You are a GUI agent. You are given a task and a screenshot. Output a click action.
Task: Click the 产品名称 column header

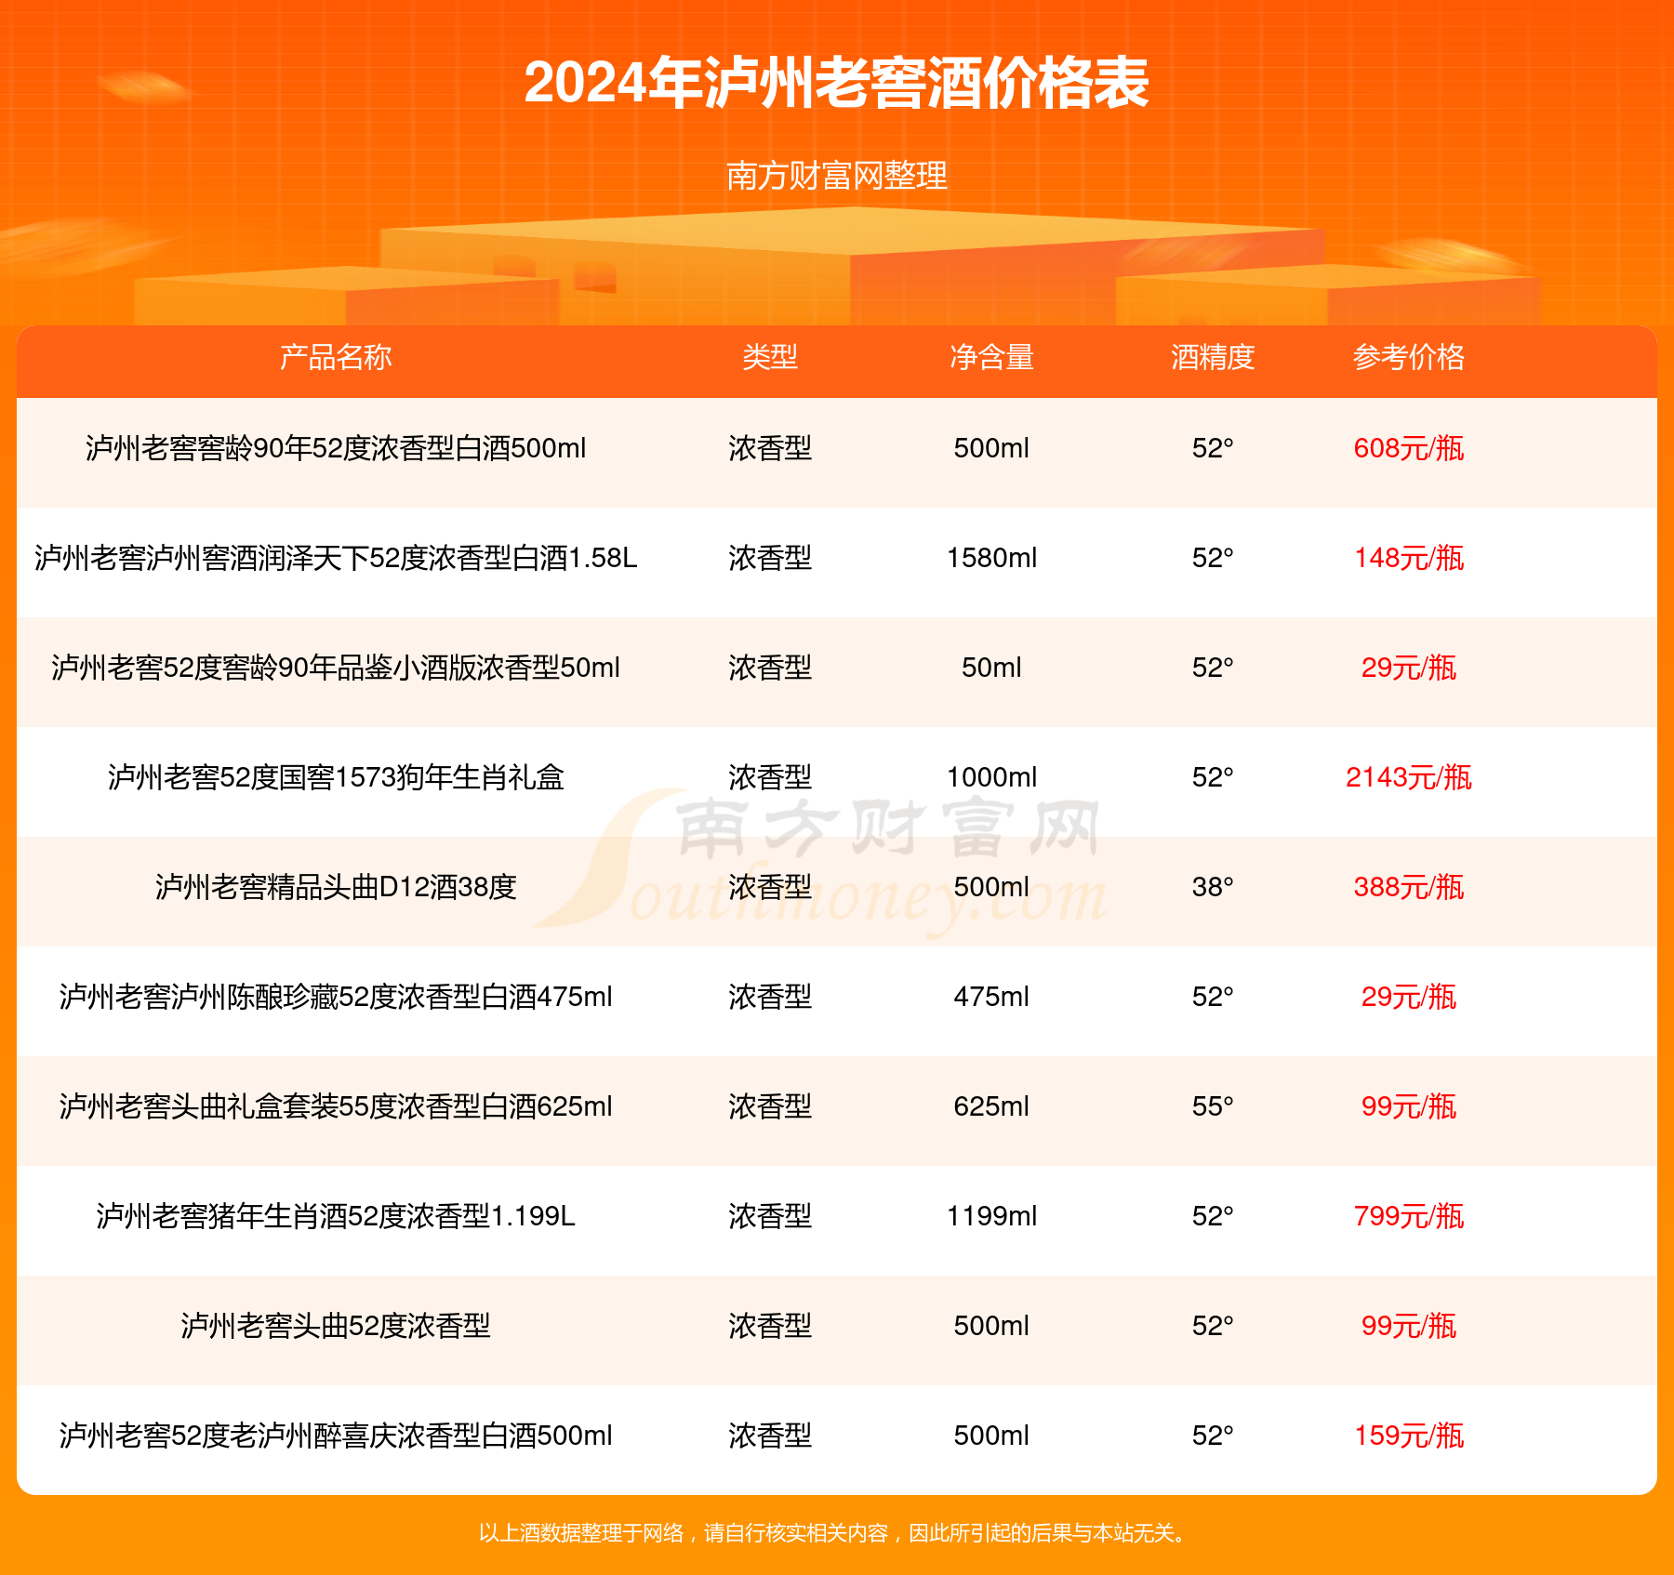pyautogui.click(x=336, y=357)
